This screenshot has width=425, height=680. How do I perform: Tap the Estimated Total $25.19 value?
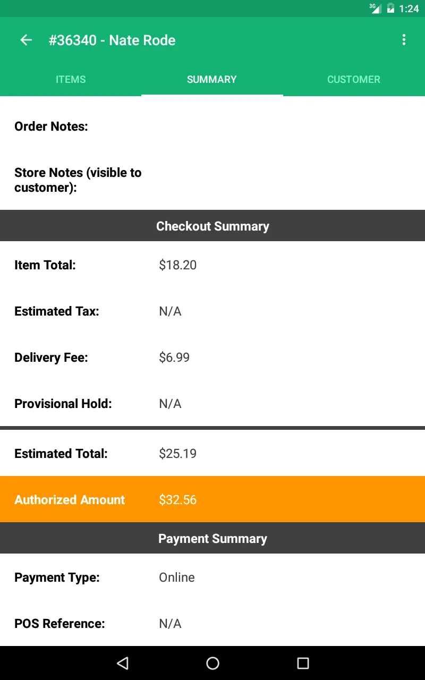click(x=178, y=454)
